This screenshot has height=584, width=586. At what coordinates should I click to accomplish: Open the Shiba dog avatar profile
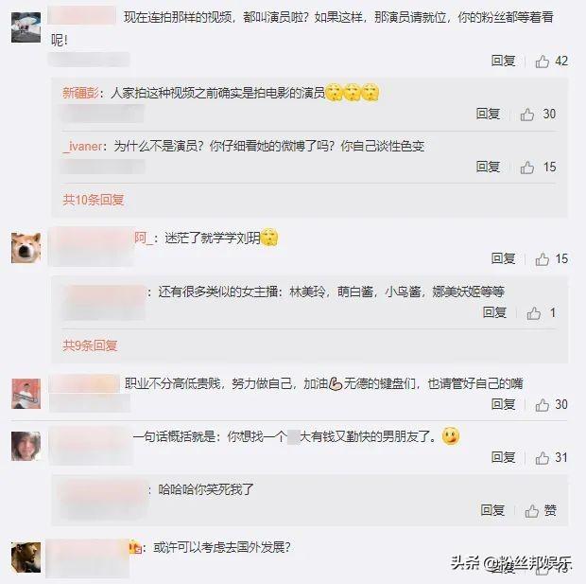pyautogui.click(x=26, y=247)
